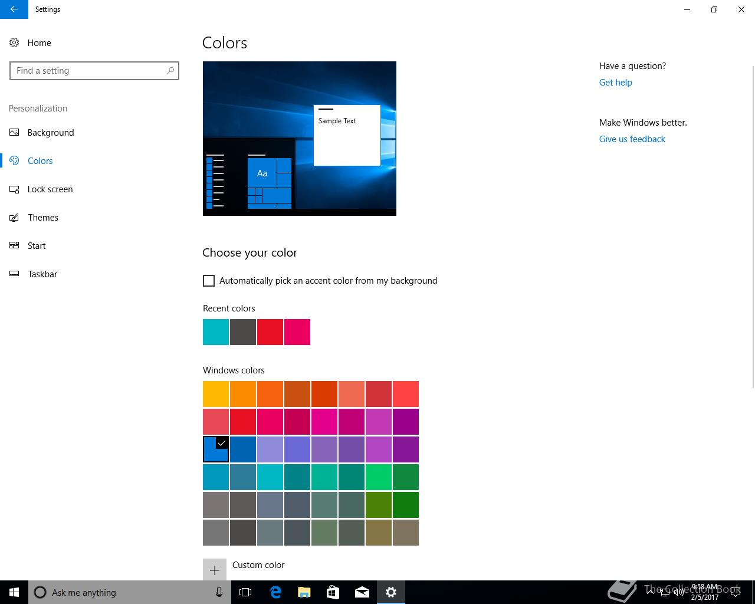This screenshot has height=604, width=755.
Task: Open Home via the gear icon
Action: pyautogui.click(x=14, y=43)
